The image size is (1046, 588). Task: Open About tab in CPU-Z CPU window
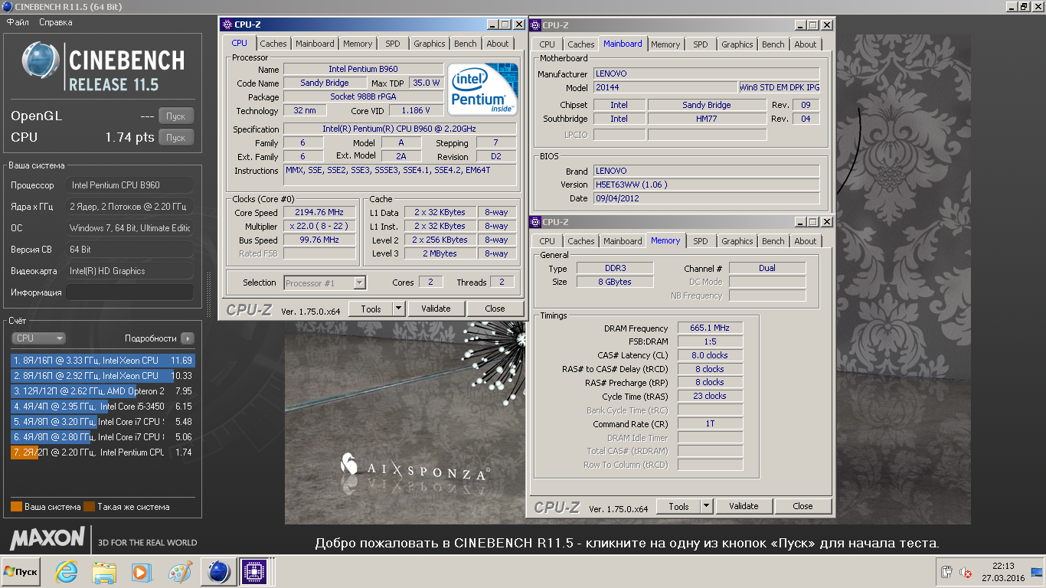pos(498,44)
